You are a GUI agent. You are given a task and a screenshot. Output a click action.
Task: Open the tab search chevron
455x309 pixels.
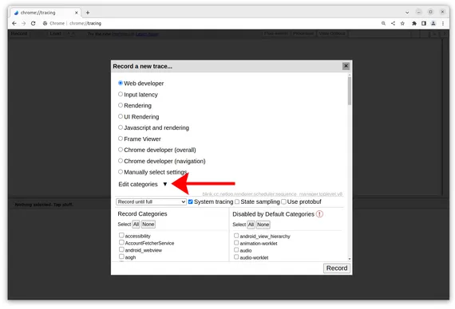click(407, 13)
